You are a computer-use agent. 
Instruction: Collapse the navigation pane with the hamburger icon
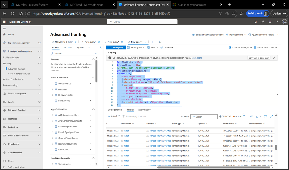tap(5, 28)
